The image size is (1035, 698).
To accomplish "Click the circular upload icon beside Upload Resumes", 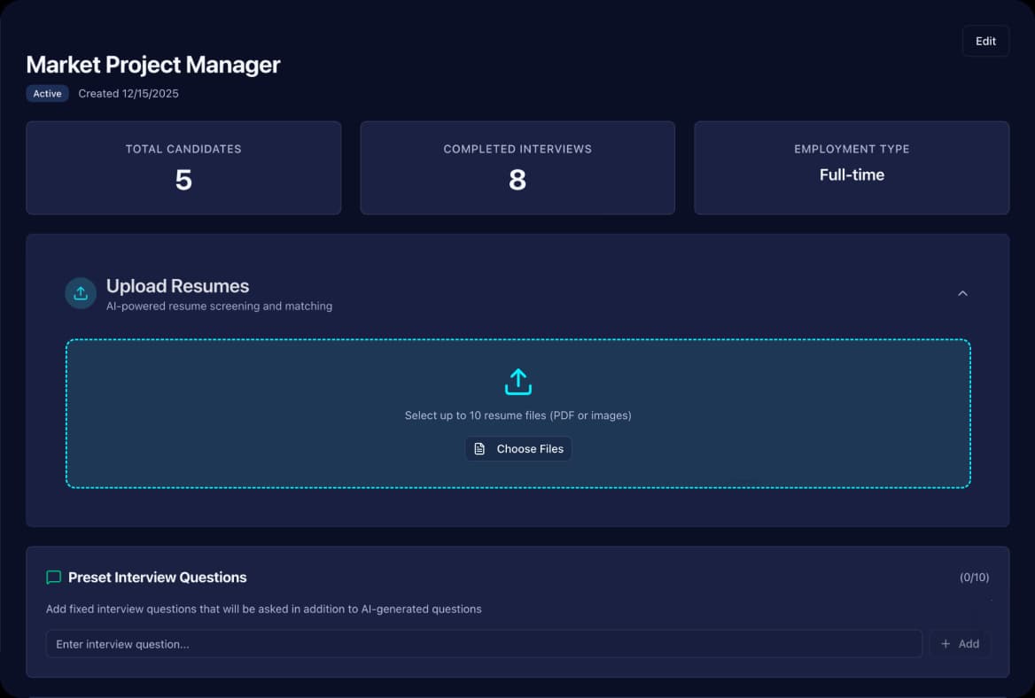I will point(81,293).
